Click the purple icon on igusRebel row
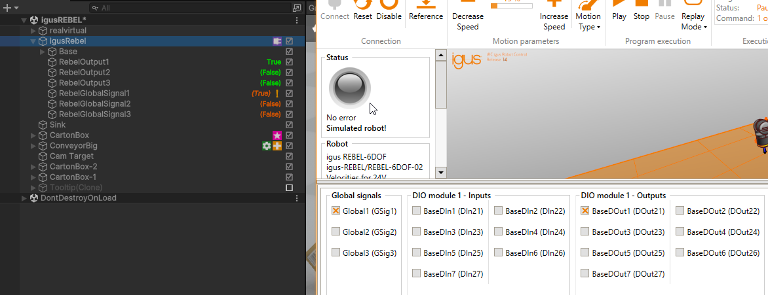Viewport: 768px width, 295px height. pos(277,41)
